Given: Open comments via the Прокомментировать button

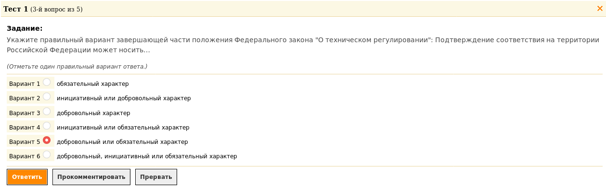Looking at the screenshot, I should (x=91, y=177).
